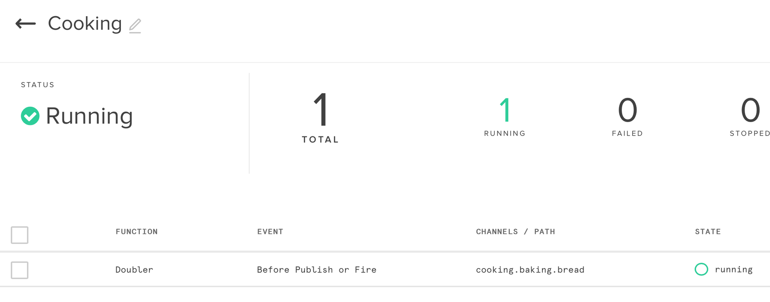Click the cooking.baking.bread channel path

point(530,270)
